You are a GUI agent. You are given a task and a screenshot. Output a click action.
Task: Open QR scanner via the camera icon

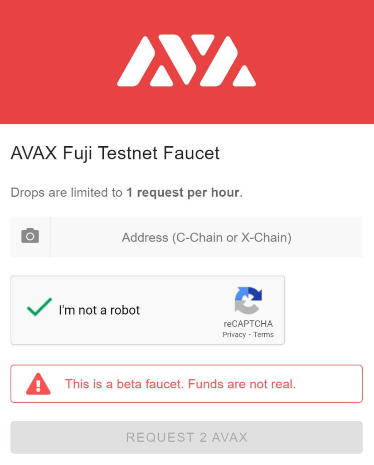[x=30, y=236]
